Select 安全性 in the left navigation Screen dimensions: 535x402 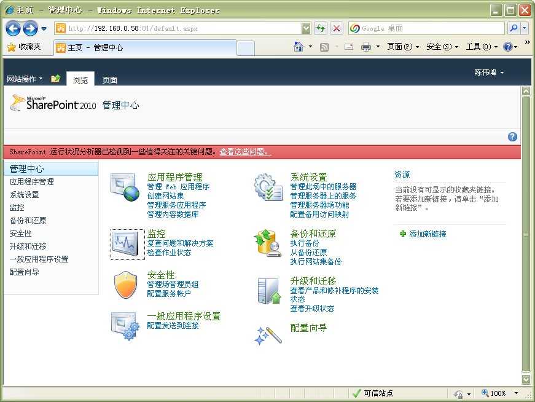20,234
